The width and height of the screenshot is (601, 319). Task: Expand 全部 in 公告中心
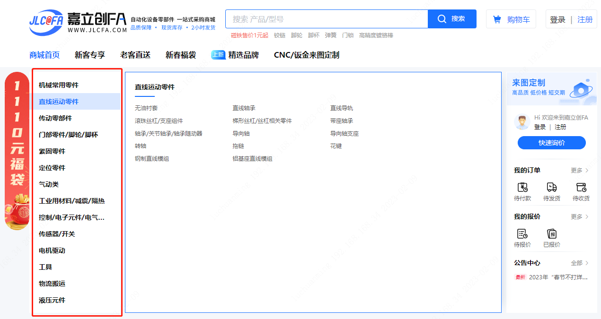click(x=580, y=263)
